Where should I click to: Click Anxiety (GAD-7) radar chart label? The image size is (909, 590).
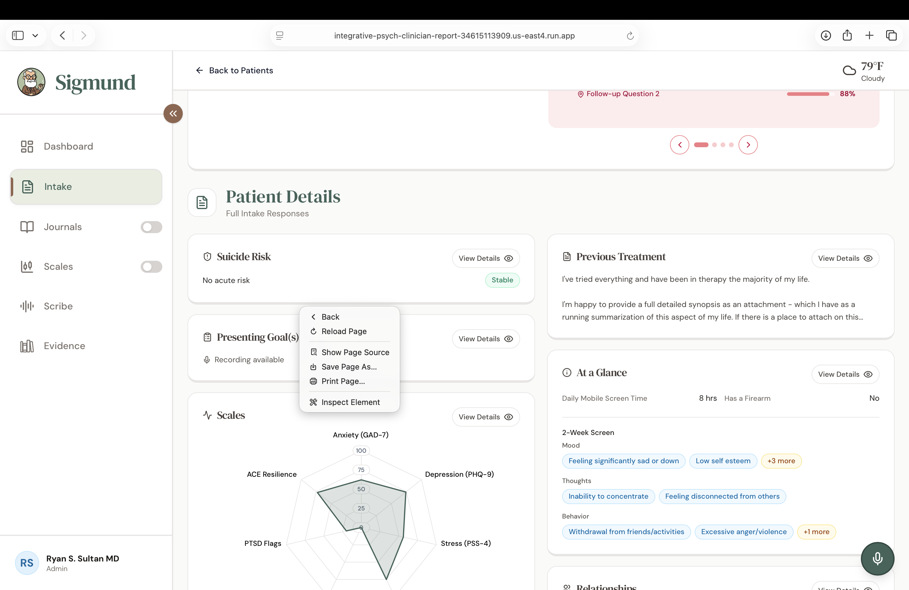pyautogui.click(x=360, y=435)
